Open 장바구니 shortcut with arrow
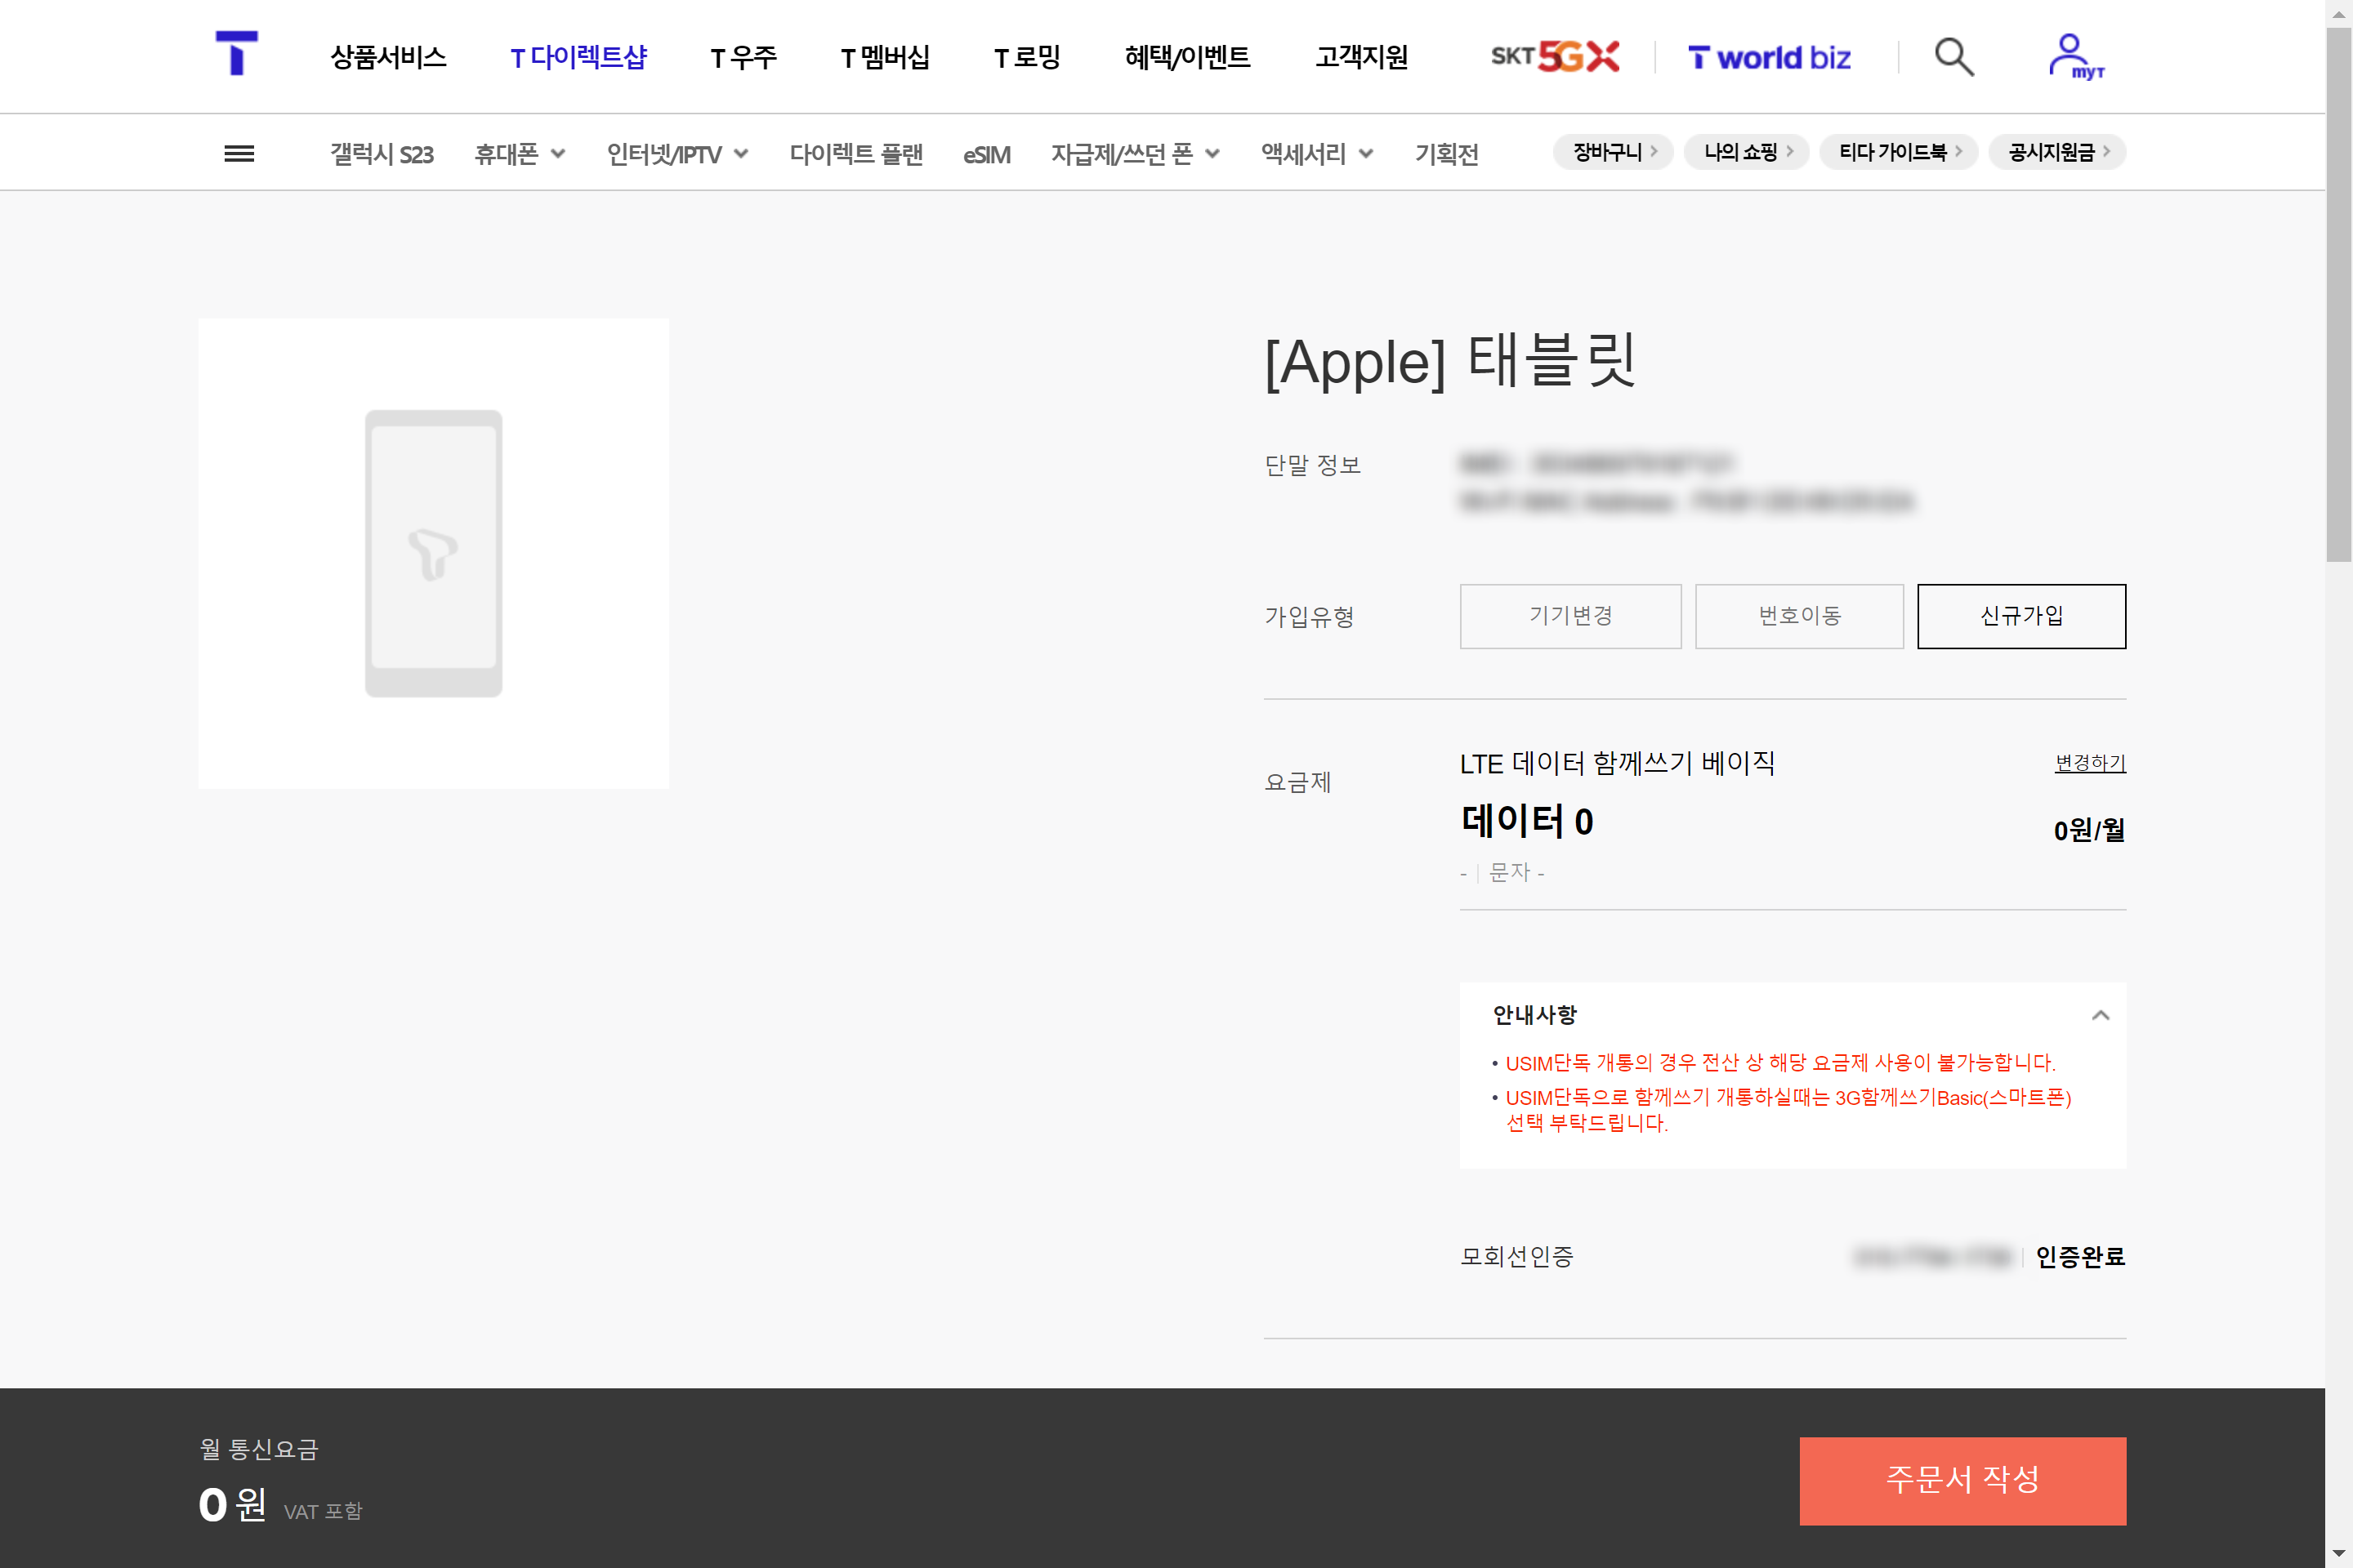2353x1568 pixels. pyautogui.click(x=1614, y=152)
